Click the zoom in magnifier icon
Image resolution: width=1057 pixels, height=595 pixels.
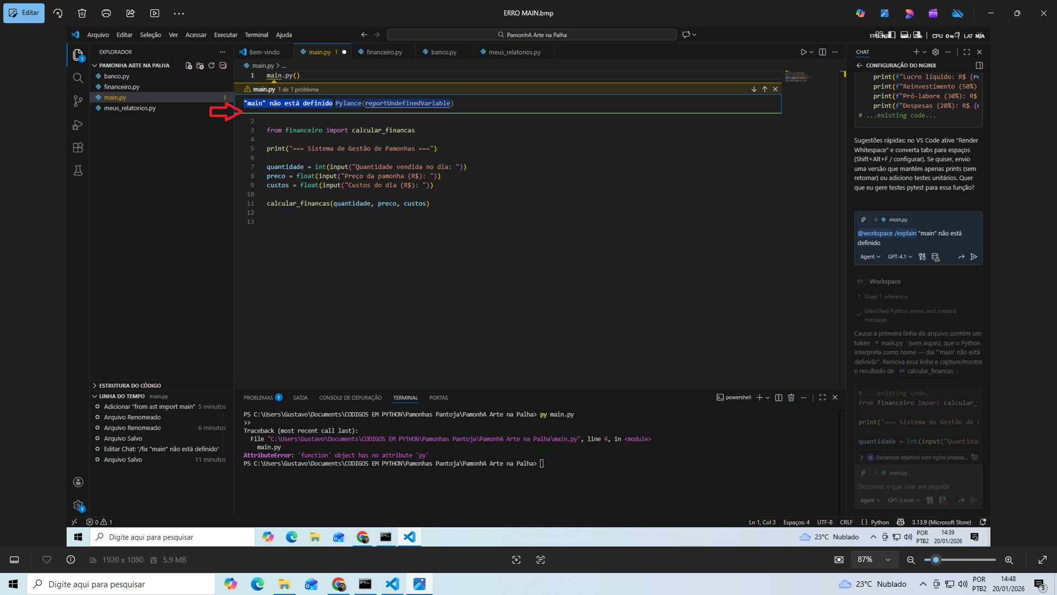[x=1009, y=560]
